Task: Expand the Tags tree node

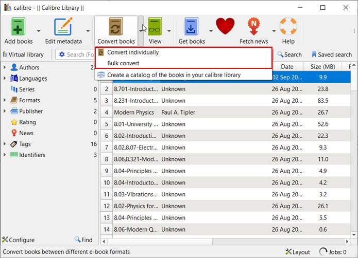Action: [x=5, y=144]
